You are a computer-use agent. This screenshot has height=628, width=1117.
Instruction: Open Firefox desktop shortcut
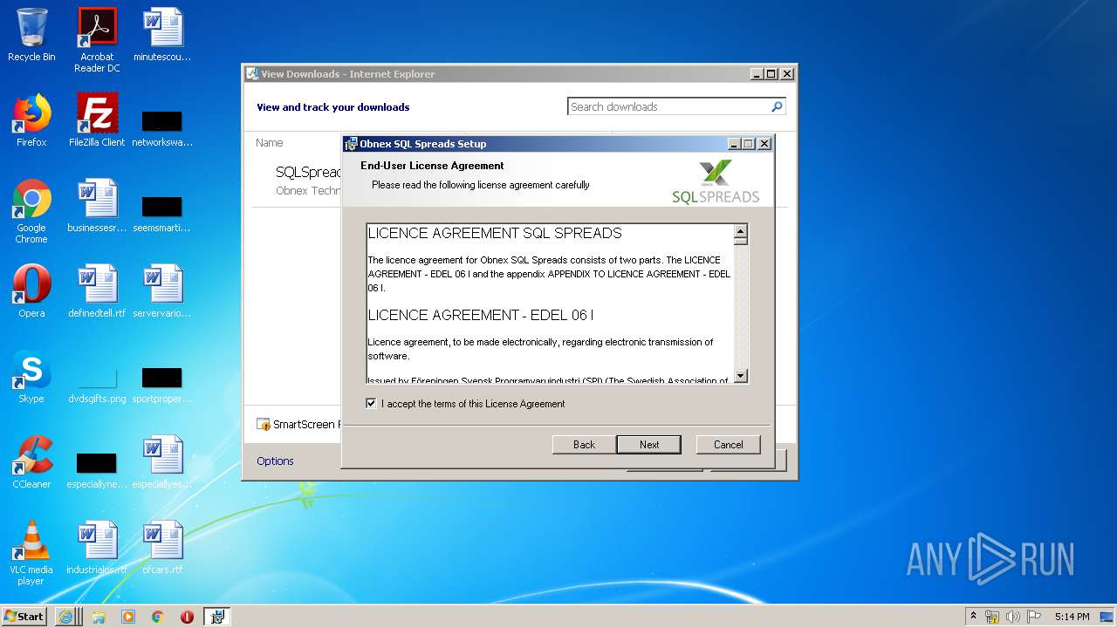point(31,120)
